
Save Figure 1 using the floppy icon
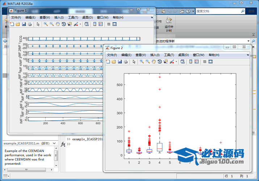[24, 24]
